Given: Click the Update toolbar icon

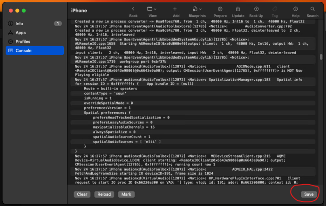Looking at the screenshot, I should click(238, 9).
